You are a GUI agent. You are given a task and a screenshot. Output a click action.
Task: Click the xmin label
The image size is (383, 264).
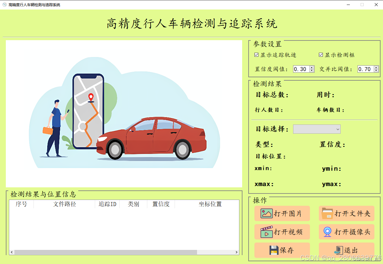pos(264,168)
